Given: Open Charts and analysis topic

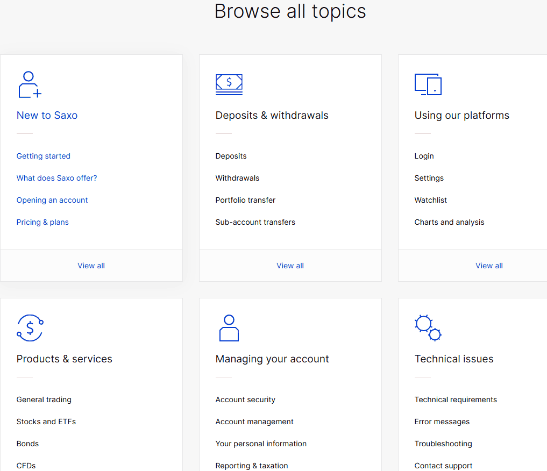Looking at the screenshot, I should click(449, 222).
